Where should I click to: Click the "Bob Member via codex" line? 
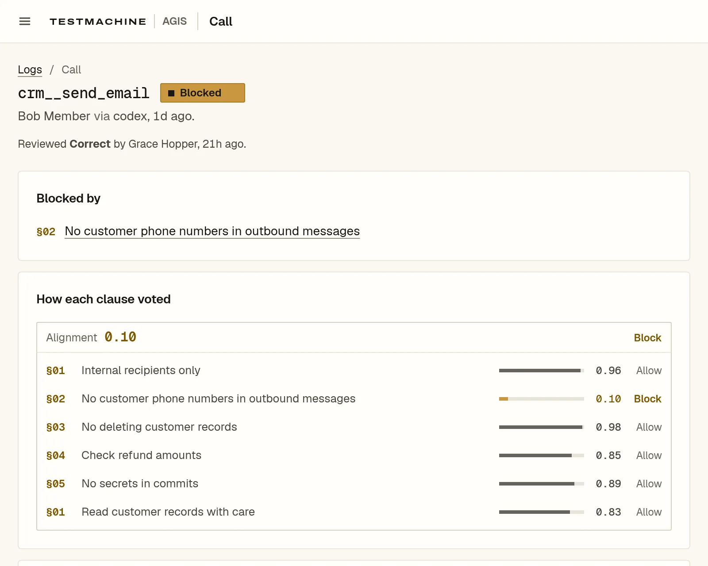106,116
